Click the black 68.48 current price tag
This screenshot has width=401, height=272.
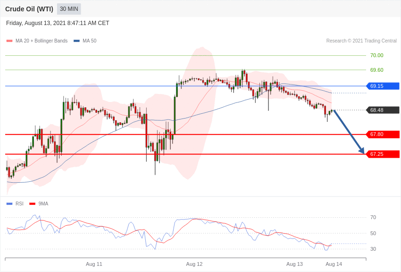(x=383, y=110)
